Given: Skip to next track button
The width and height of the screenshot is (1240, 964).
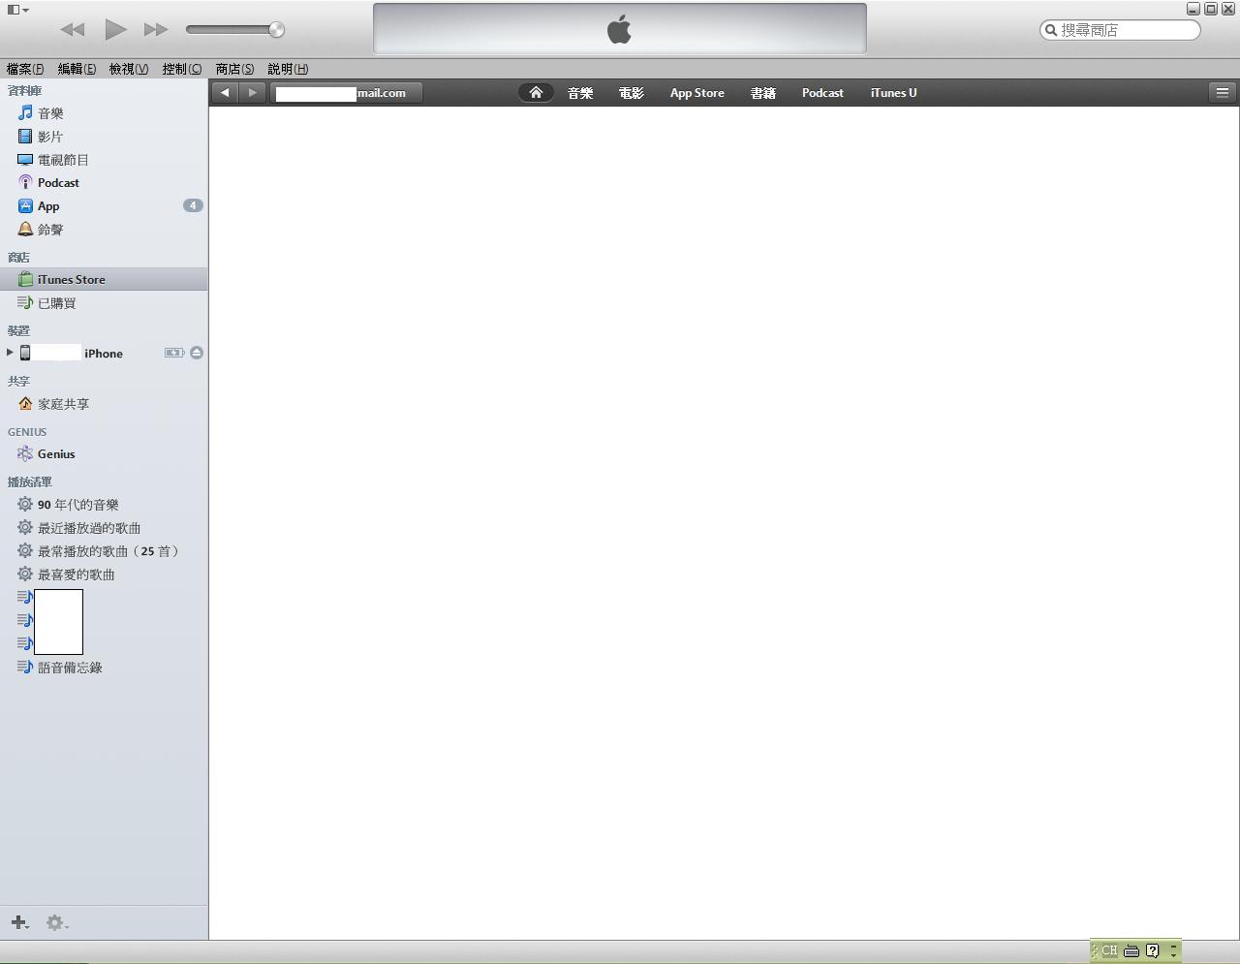Looking at the screenshot, I should (156, 30).
